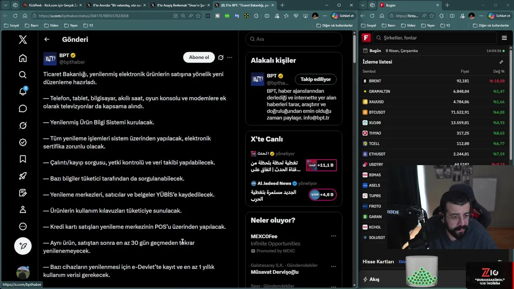Click Sohbet et Copilot button in left browser

[x=343, y=16]
